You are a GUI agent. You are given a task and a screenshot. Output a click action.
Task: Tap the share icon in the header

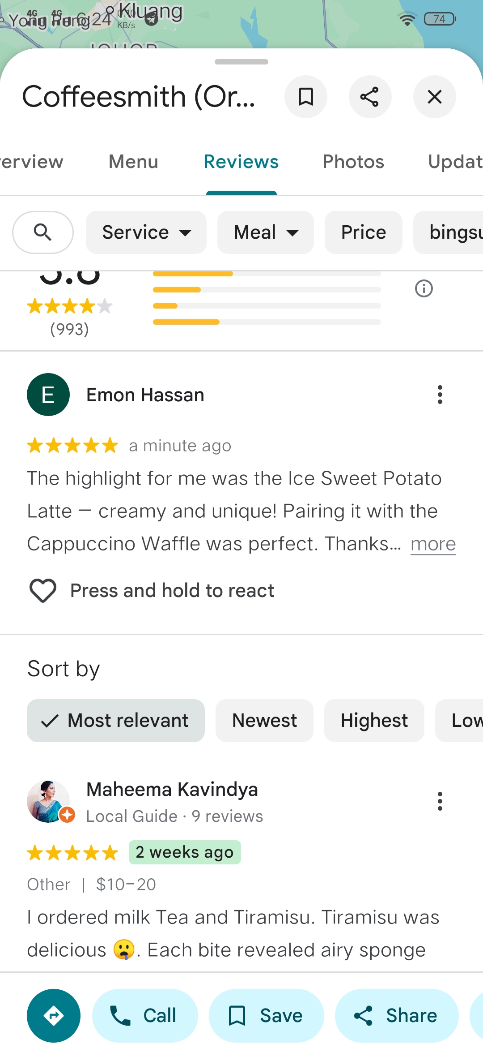click(370, 97)
